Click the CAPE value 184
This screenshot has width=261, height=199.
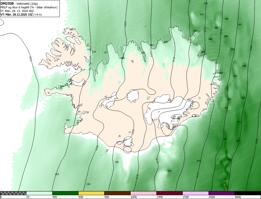tap(123, 58)
